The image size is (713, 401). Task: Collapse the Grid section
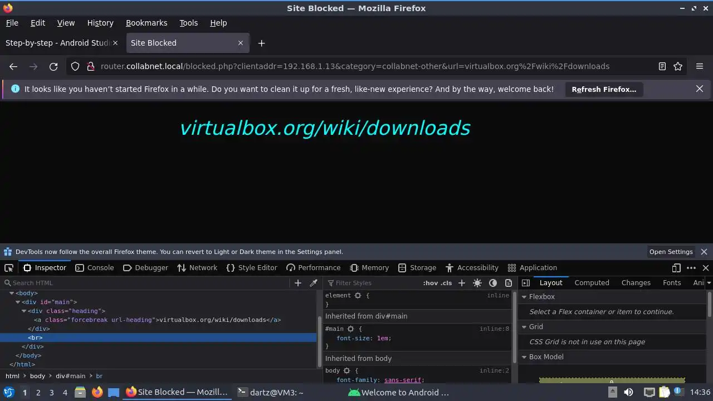coord(524,327)
